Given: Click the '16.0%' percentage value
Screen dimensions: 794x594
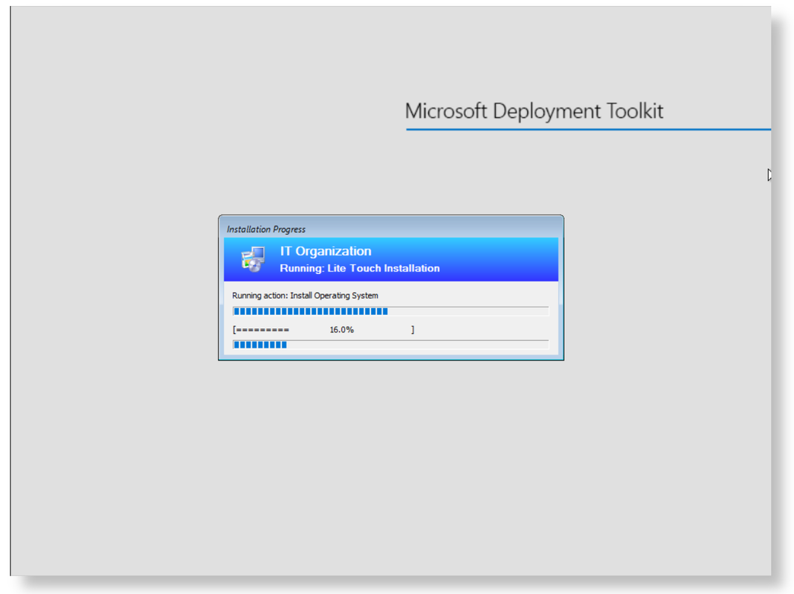Looking at the screenshot, I should tap(342, 330).
